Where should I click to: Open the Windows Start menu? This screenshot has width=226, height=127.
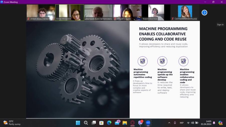click(78, 123)
